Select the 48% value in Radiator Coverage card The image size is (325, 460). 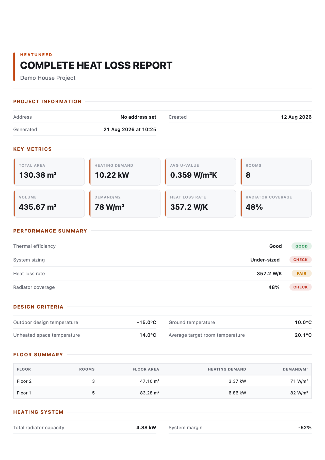pyautogui.click(x=254, y=207)
